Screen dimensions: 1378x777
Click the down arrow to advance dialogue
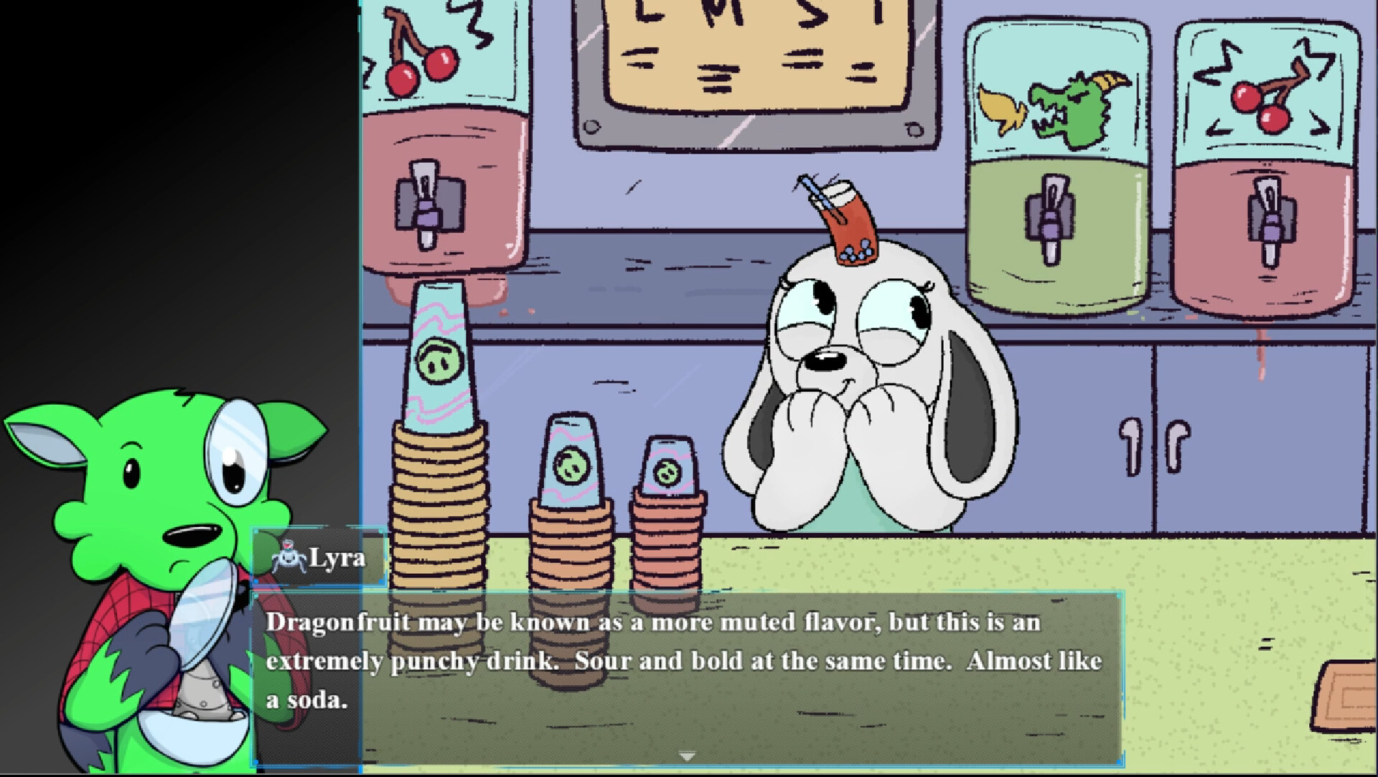pyautogui.click(x=687, y=755)
